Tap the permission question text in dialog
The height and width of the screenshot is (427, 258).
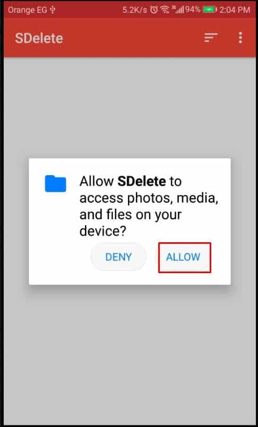pos(149,206)
